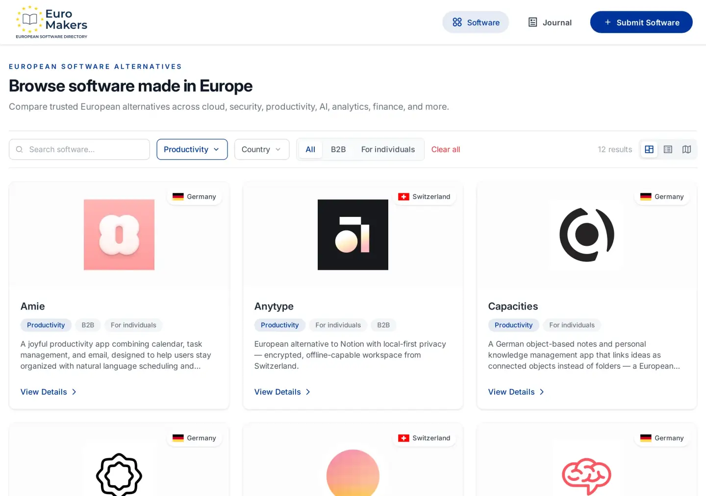Click the Submit Software button

tap(641, 23)
